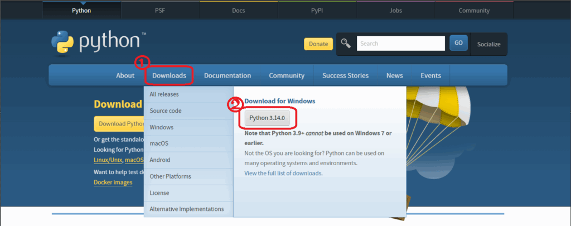The image size is (571, 226).
Task: Open View the full list of downloads
Action: (x=283, y=173)
